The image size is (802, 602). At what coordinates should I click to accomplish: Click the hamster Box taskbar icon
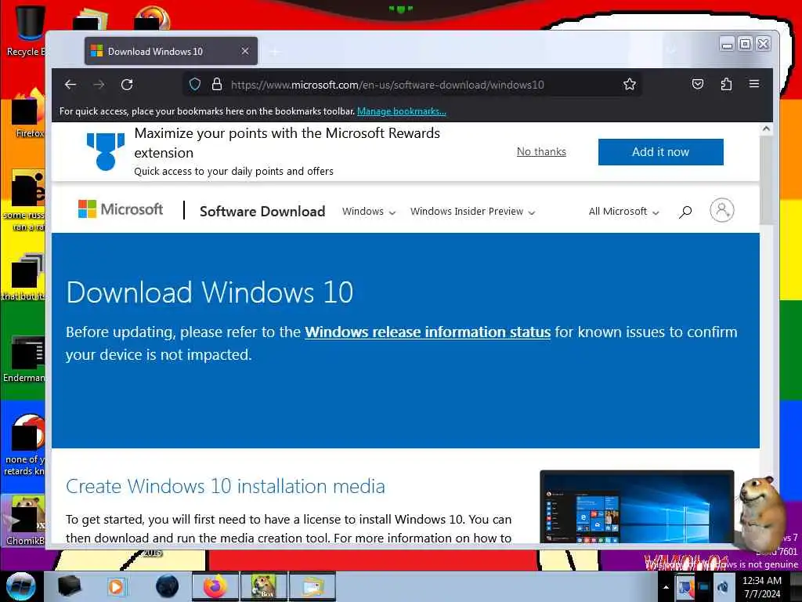pyautogui.click(x=263, y=586)
